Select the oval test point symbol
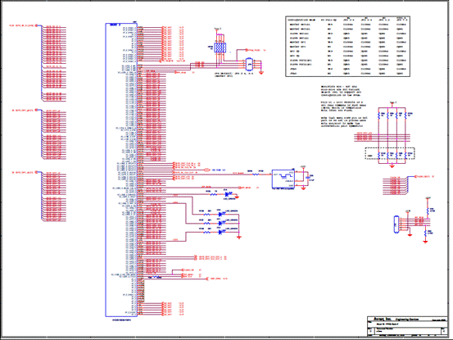453x340 pixels. click(207, 170)
